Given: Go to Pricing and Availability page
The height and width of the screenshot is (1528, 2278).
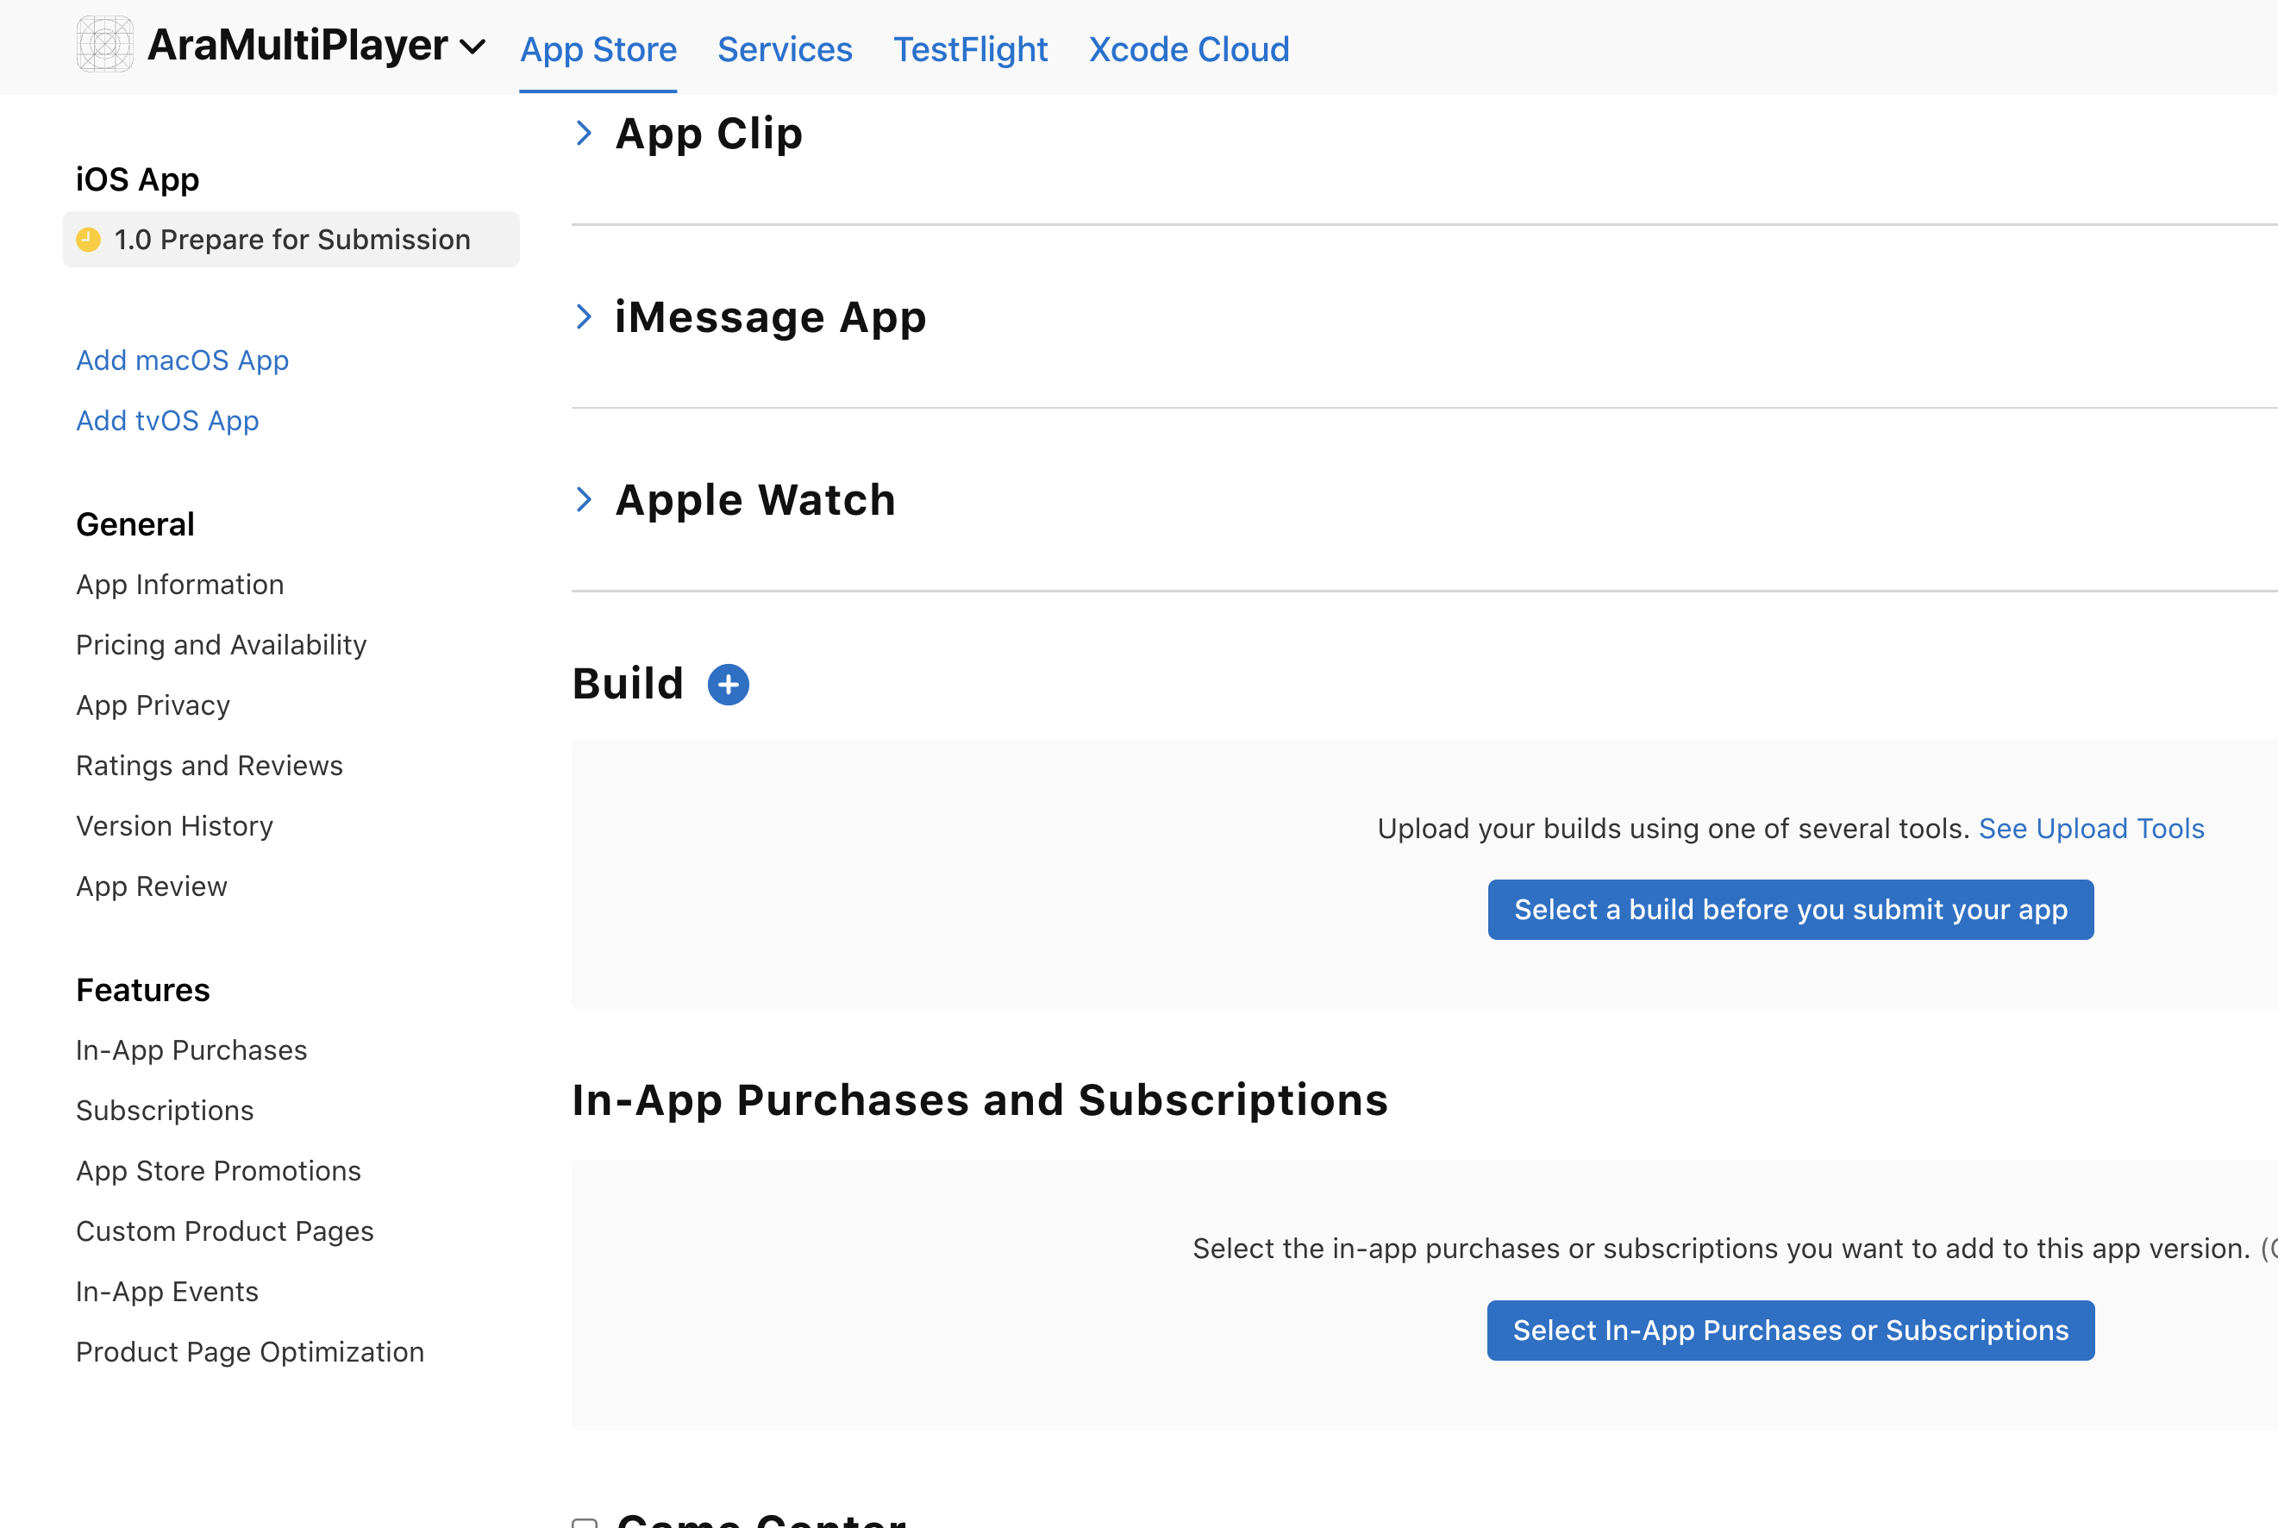Looking at the screenshot, I should 222,645.
